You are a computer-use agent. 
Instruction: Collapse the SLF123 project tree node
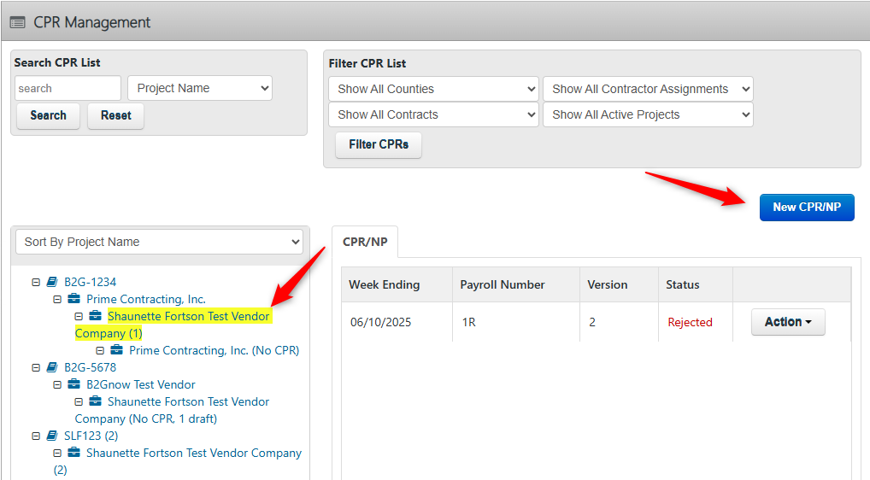(36, 436)
